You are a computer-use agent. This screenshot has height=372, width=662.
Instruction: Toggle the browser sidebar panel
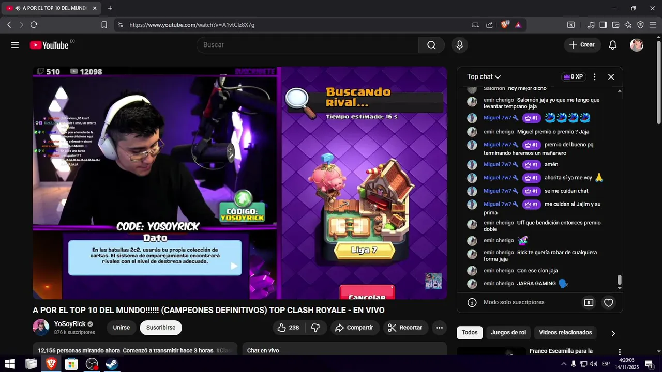(x=603, y=25)
